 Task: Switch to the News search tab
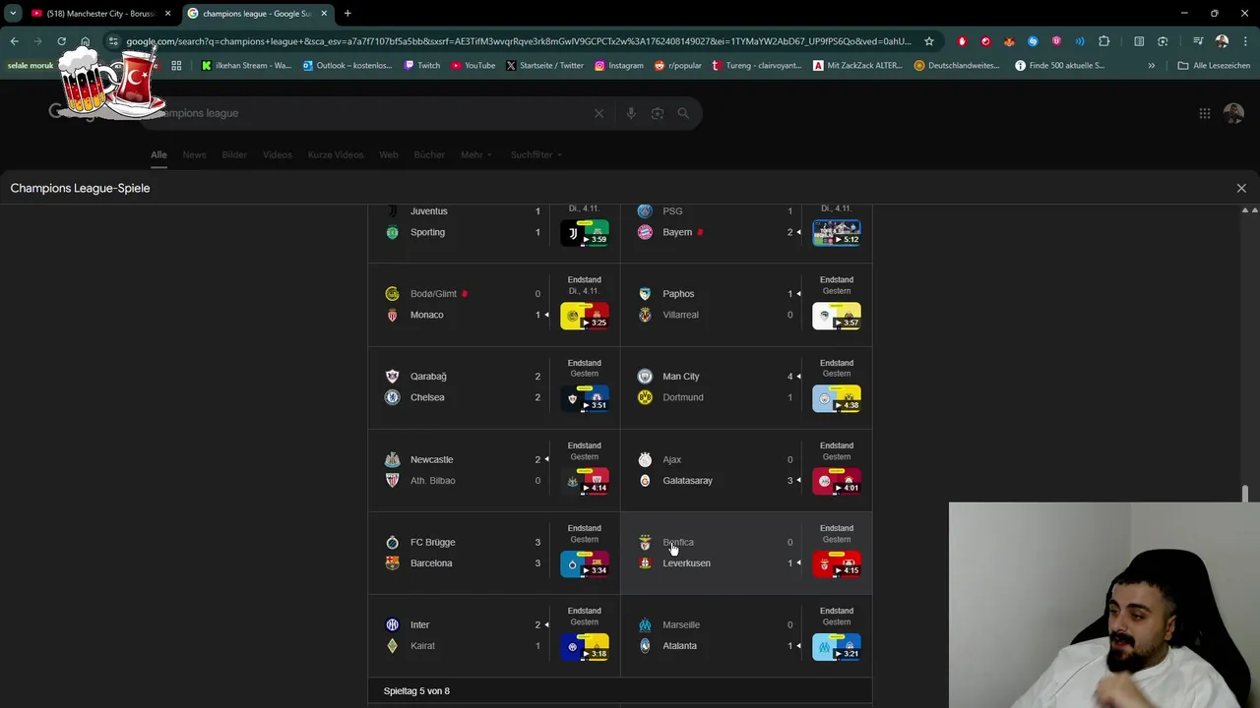coord(194,154)
